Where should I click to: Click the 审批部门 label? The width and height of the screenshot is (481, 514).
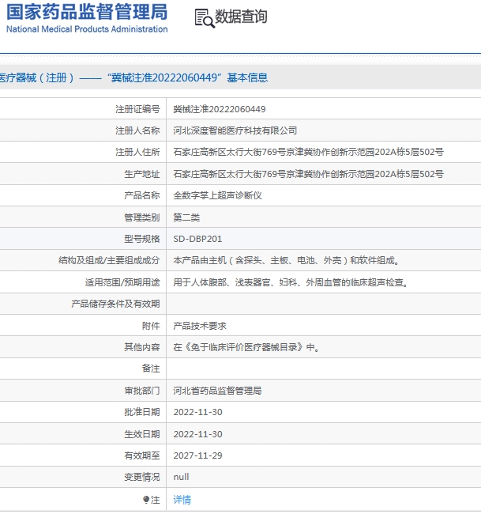(x=142, y=391)
